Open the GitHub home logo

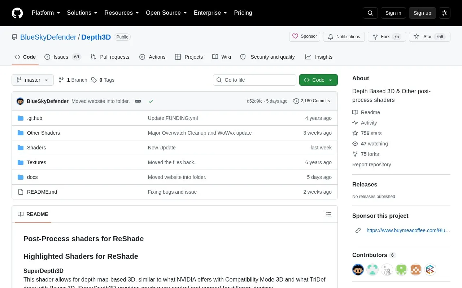pyautogui.click(x=17, y=13)
